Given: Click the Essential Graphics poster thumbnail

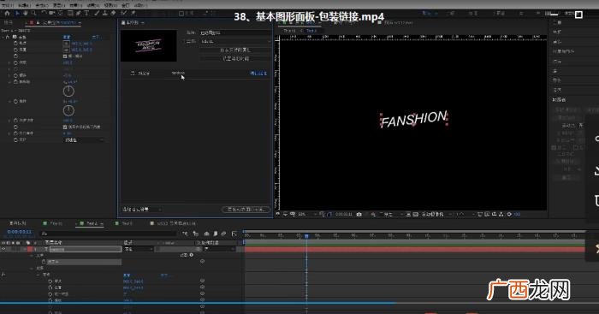Looking at the screenshot, I should coord(149,46).
